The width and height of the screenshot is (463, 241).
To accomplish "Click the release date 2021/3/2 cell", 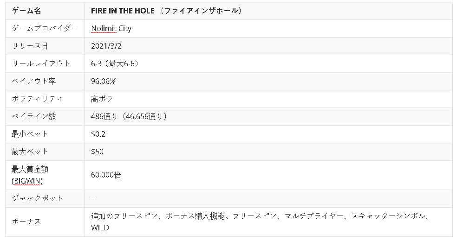I will [268, 46].
